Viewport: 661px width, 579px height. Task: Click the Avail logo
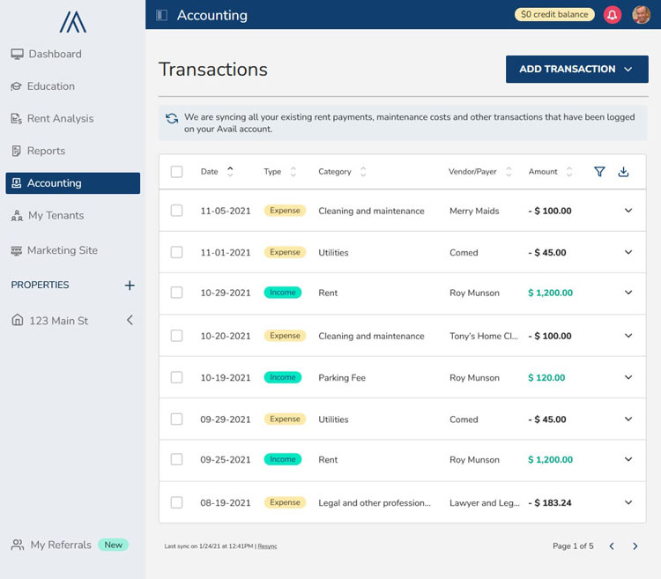(x=73, y=22)
